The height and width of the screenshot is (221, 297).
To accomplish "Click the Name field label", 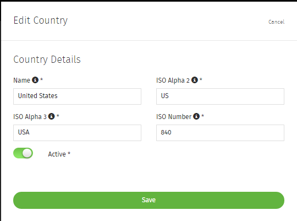I will [22, 80].
